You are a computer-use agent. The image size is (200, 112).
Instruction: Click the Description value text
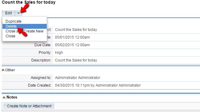76,60
